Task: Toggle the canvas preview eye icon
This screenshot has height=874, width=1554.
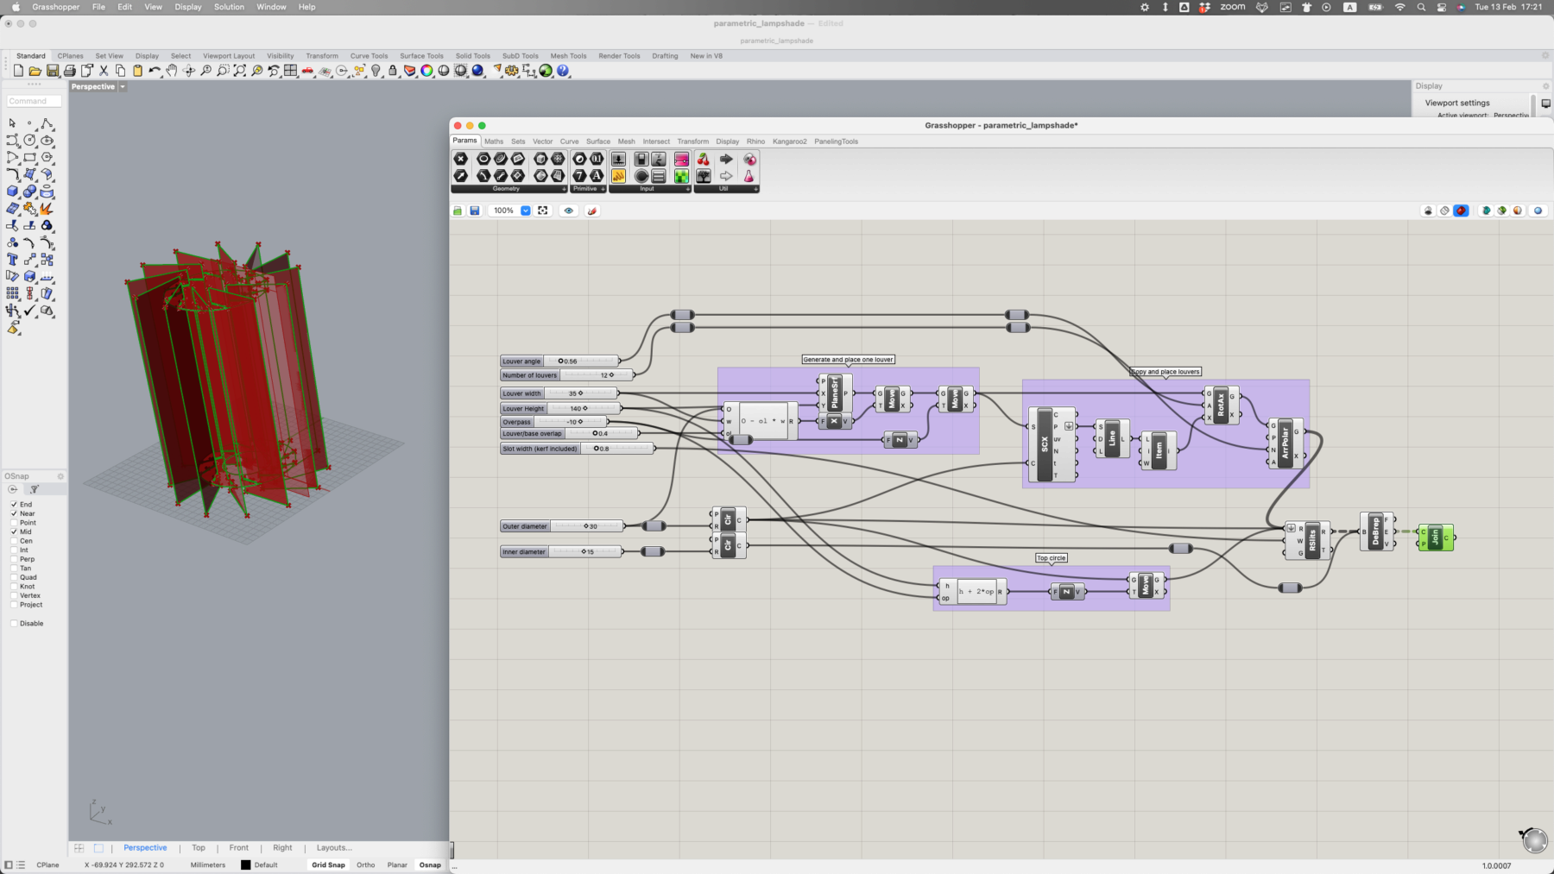Action: tap(568, 211)
